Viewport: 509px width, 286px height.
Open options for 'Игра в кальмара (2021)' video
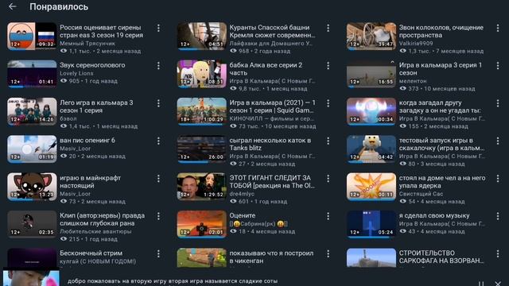tap(328, 103)
